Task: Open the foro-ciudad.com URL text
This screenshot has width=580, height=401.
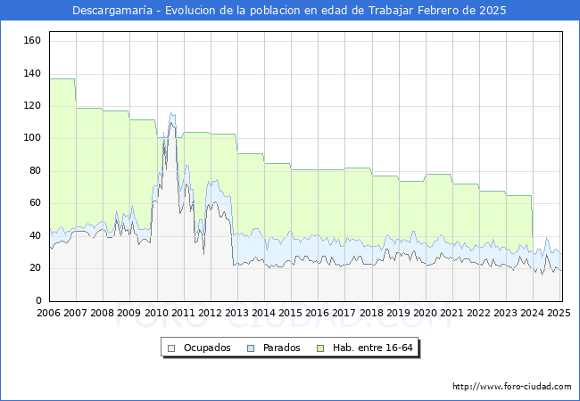Action: [x=512, y=387]
